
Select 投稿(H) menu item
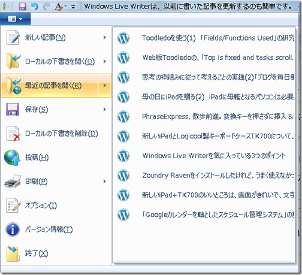56,158
